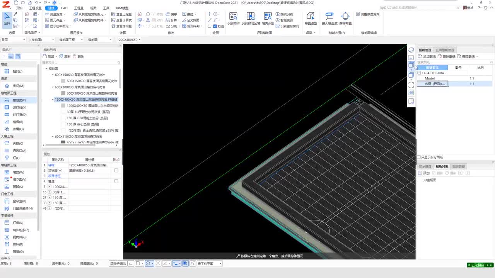The width and height of the screenshot is (495, 278).
Task: Click the 智能索引 smart index tool
Action: (x=284, y=20)
